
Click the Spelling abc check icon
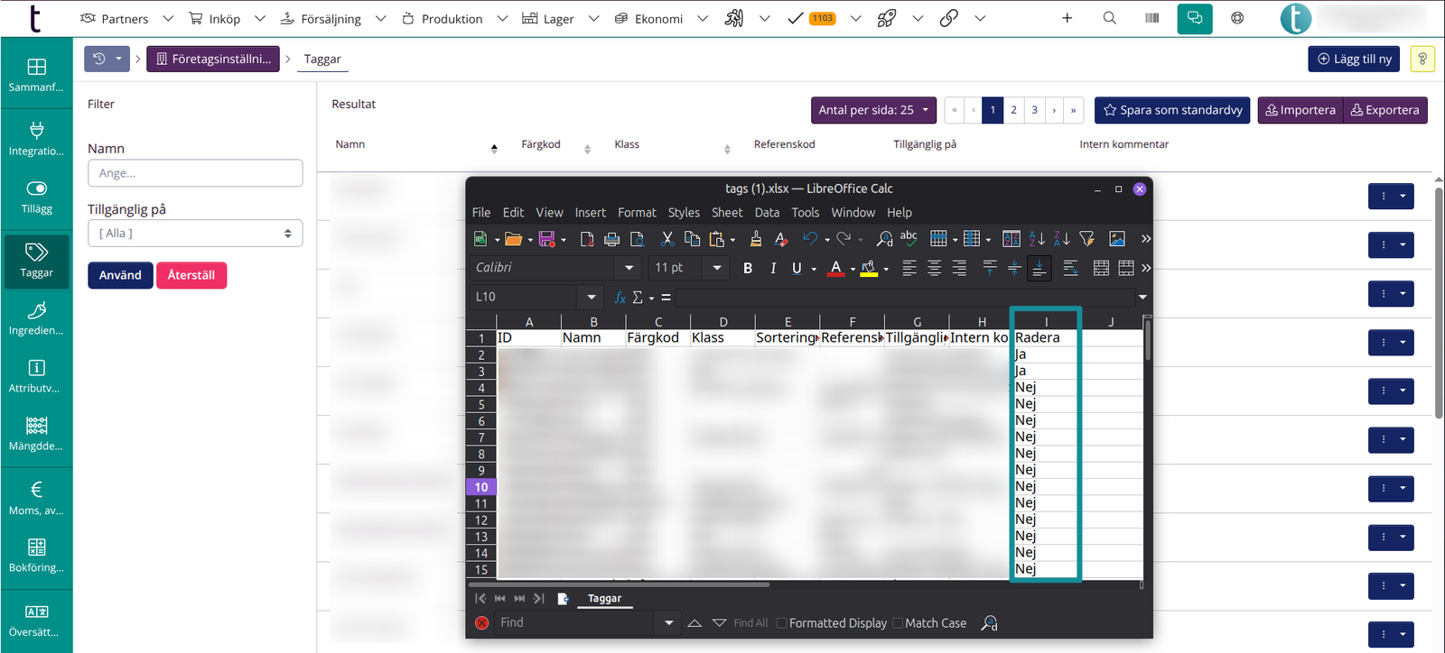click(909, 238)
